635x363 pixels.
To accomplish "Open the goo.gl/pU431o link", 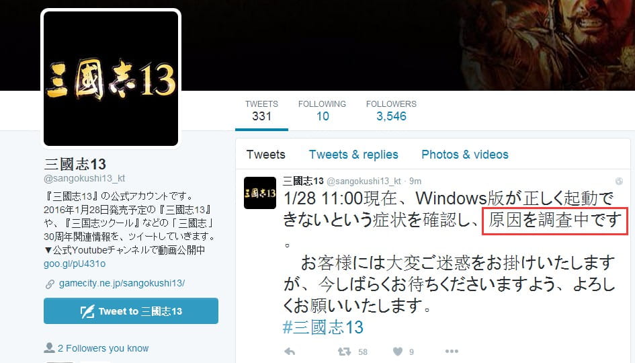I will (x=75, y=264).
